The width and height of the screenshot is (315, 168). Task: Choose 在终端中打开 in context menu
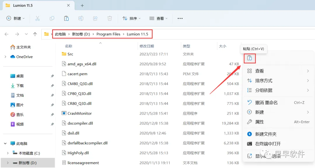(x=278, y=144)
